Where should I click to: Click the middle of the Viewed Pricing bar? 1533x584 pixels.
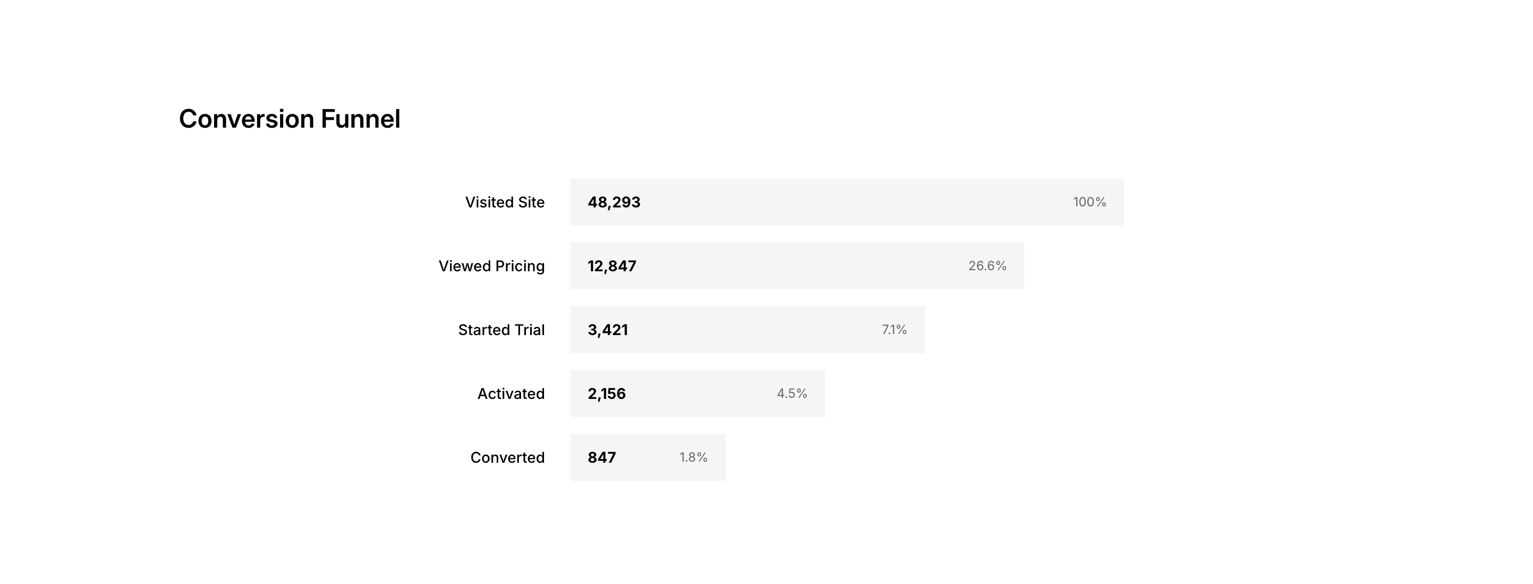pos(797,266)
